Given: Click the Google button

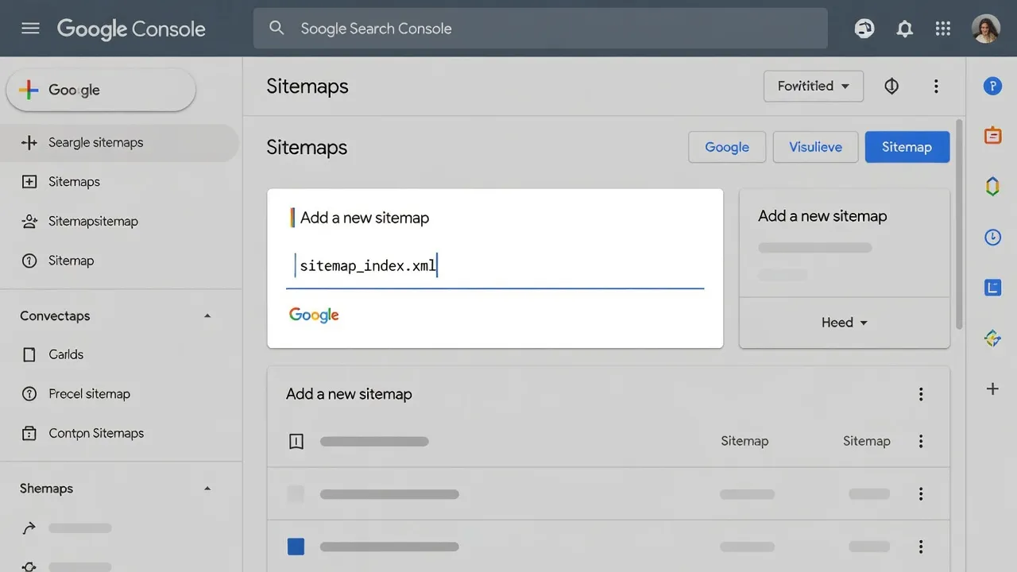Looking at the screenshot, I should pyautogui.click(x=727, y=147).
